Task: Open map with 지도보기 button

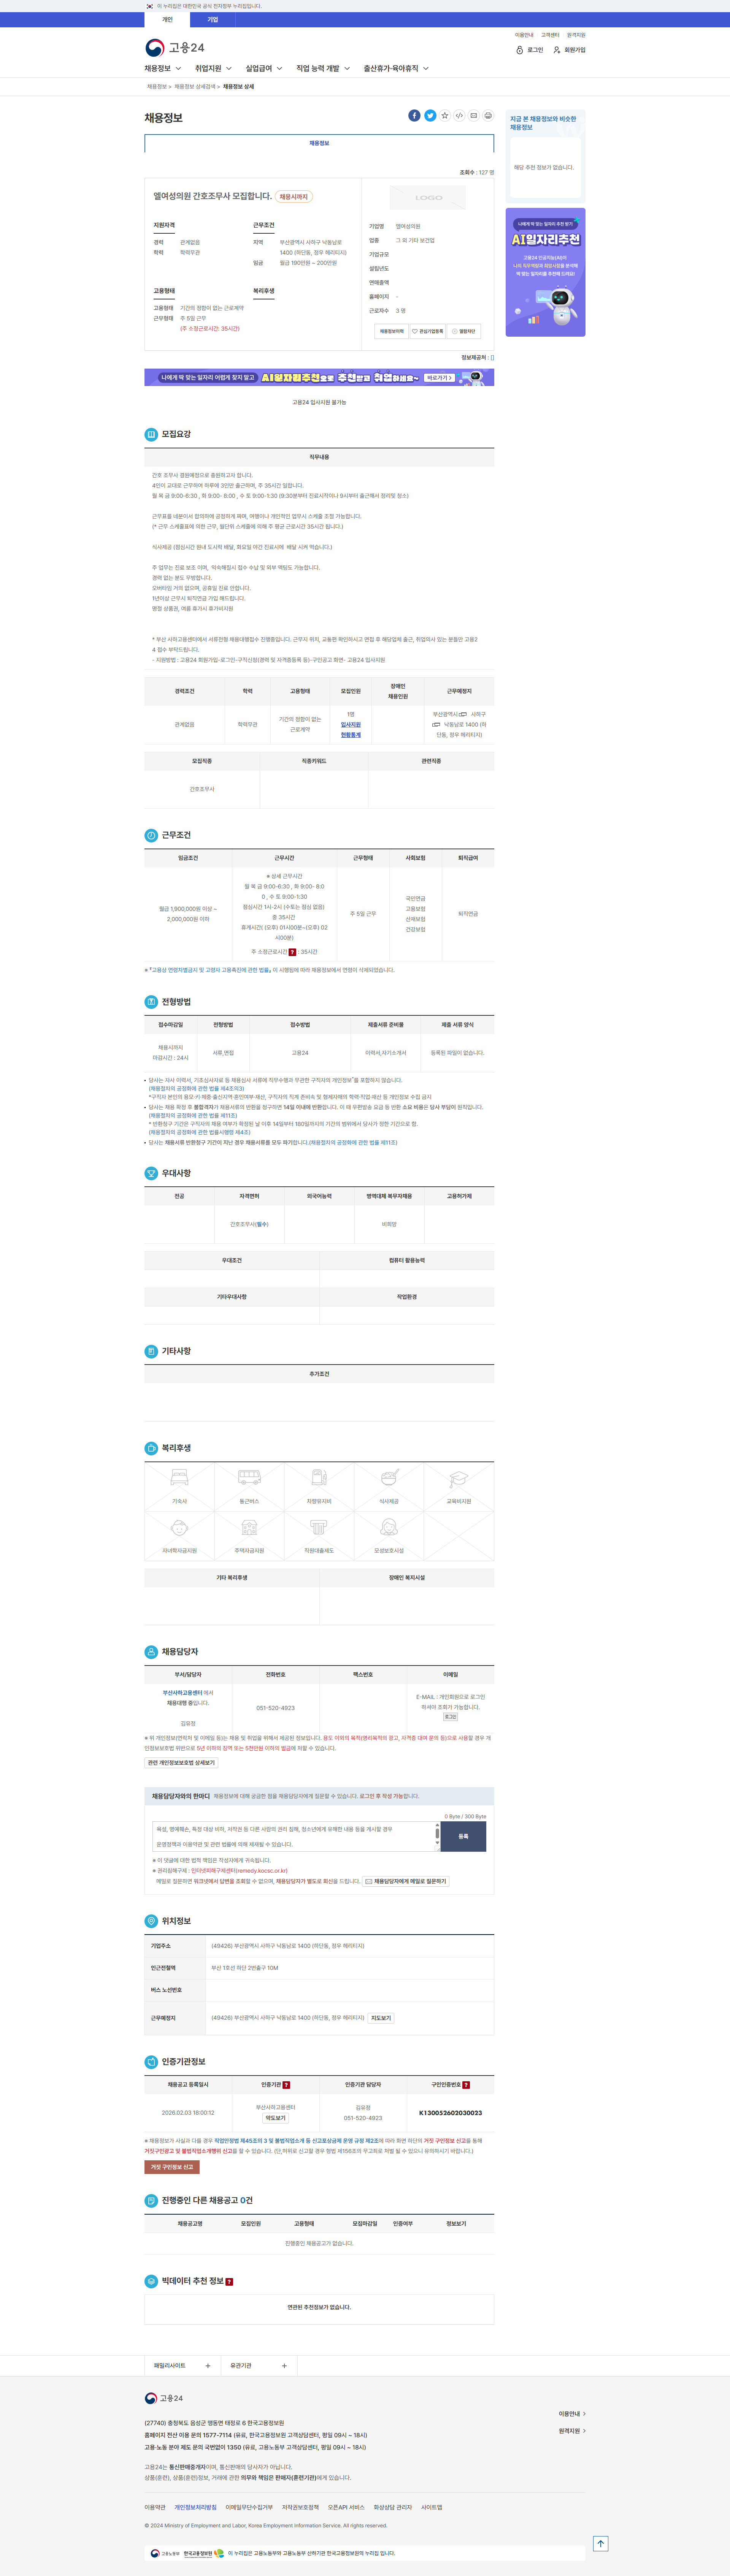Action: tap(381, 2018)
